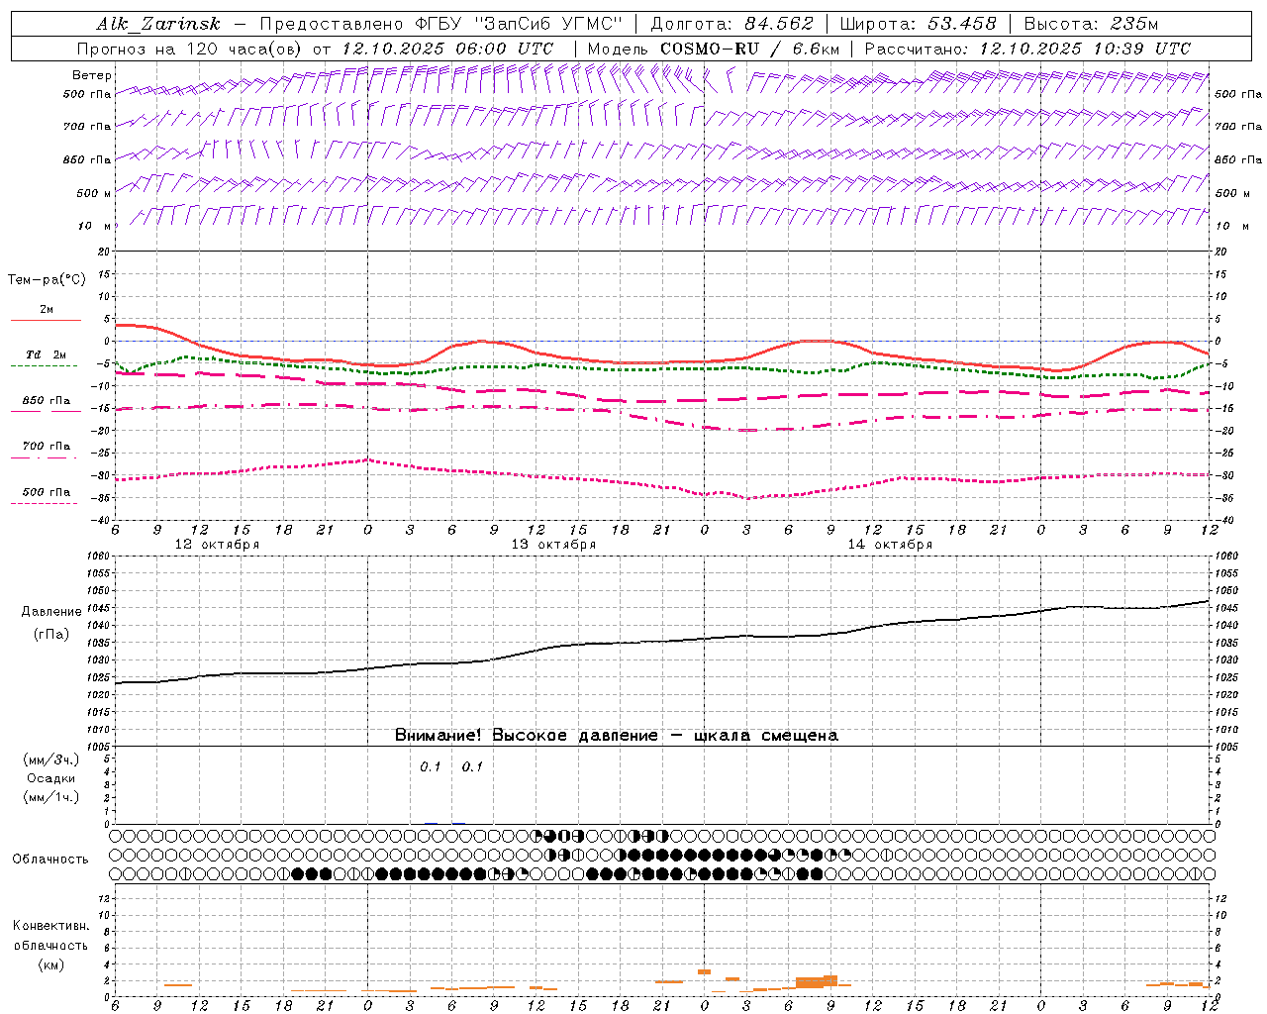Click the Облачность row label

[x=50, y=860]
